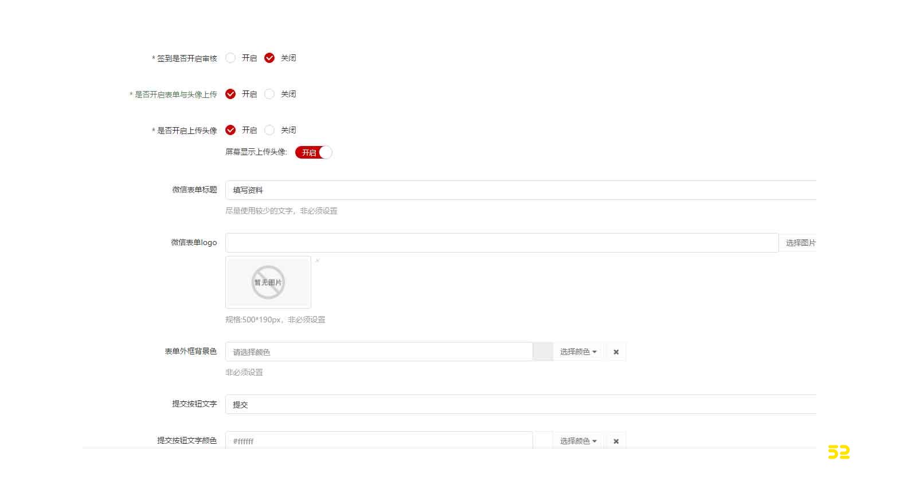The image size is (900, 489).
Task: Select 开启 for 签到是否开启审核
Action: click(x=230, y=58)
